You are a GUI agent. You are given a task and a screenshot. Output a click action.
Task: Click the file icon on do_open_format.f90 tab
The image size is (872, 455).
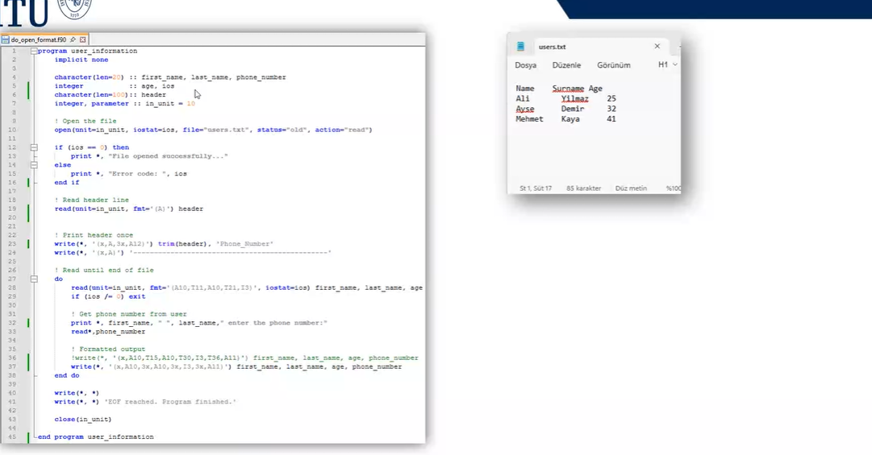(6, 39)
